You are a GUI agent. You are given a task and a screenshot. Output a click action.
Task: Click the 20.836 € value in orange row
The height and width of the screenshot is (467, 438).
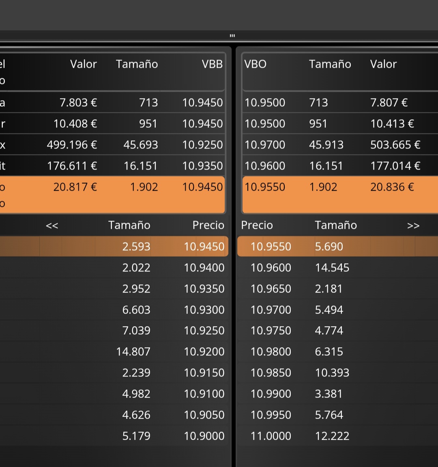392,187
